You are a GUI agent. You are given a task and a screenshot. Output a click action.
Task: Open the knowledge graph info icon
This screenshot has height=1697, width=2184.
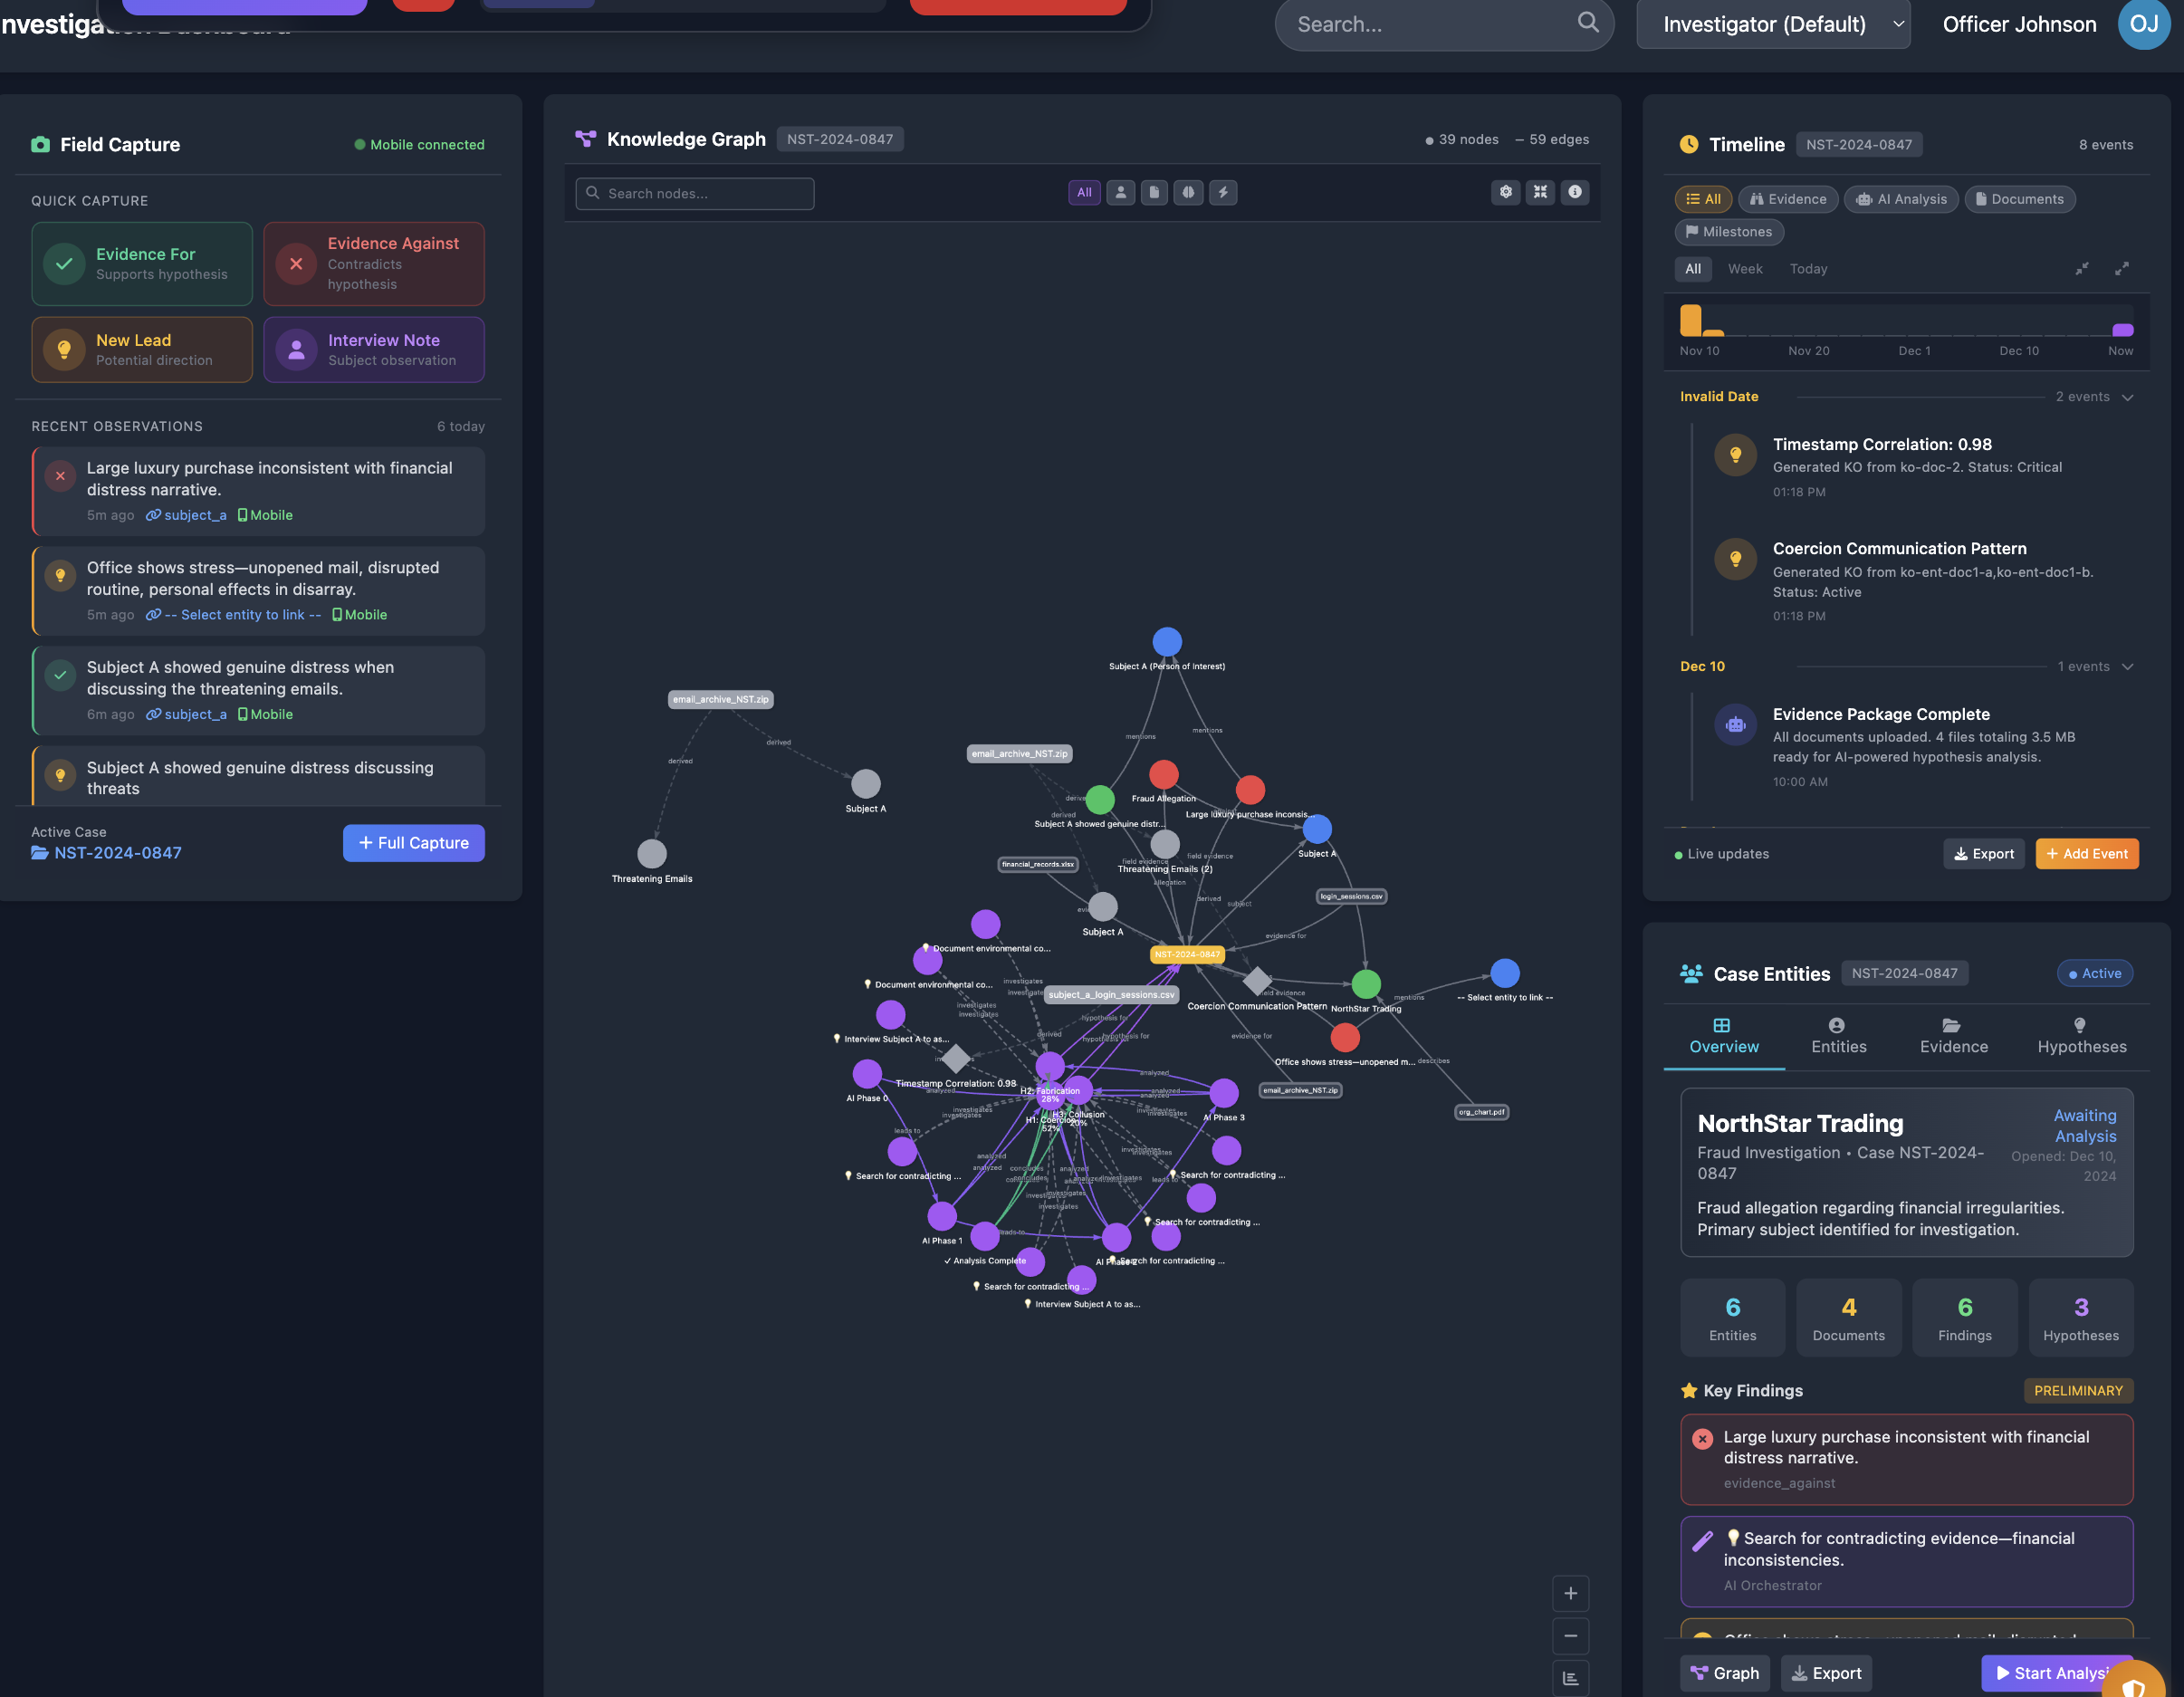(1575, 191)
